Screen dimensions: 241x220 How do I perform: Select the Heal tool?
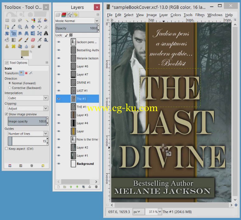pyautogui.click(x=13, y=46)
